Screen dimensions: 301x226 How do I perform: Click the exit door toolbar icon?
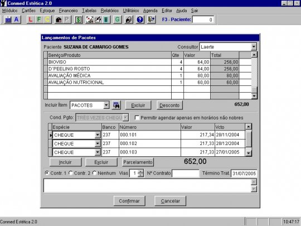151,20
